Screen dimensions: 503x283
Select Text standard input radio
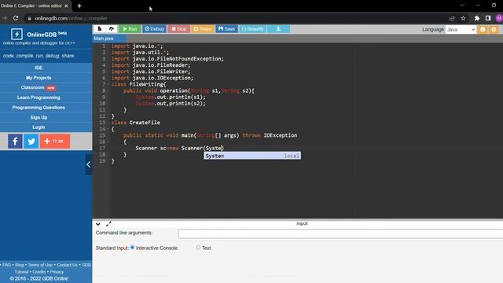click(x=198, y=248)
